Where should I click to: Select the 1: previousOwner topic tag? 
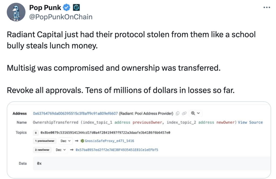(x=44, y=141)
